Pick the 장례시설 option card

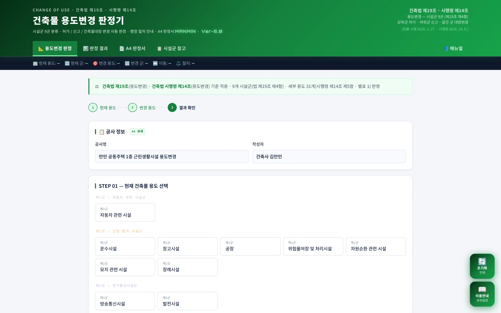point(188,267)
